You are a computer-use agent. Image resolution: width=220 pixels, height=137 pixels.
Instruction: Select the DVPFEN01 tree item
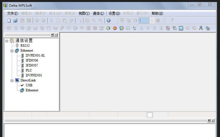(x=34, y=75)
